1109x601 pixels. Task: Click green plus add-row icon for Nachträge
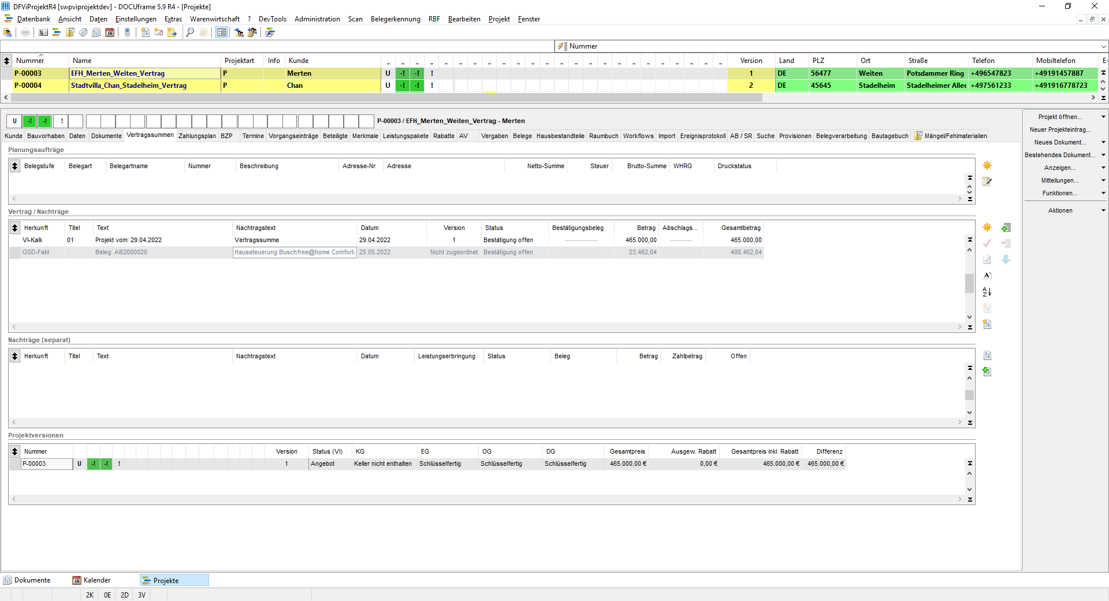[x=1006, y=228]
